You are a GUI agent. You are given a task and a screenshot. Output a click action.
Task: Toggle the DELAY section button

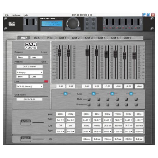[x=26, y=139]
